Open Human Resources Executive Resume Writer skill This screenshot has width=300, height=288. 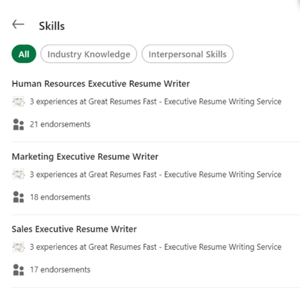click(x=101, y=84)
